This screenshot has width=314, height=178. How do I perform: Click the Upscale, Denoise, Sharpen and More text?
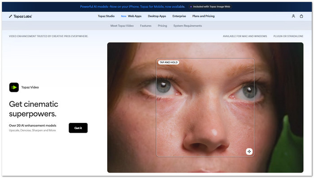click(x=32, y=130)
